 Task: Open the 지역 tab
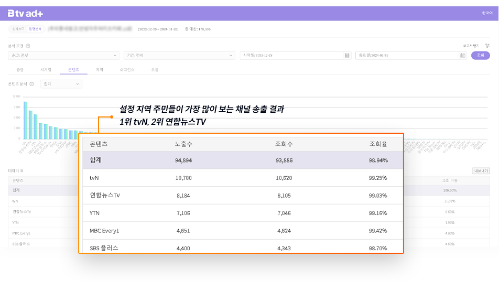(x=100, y=70)
